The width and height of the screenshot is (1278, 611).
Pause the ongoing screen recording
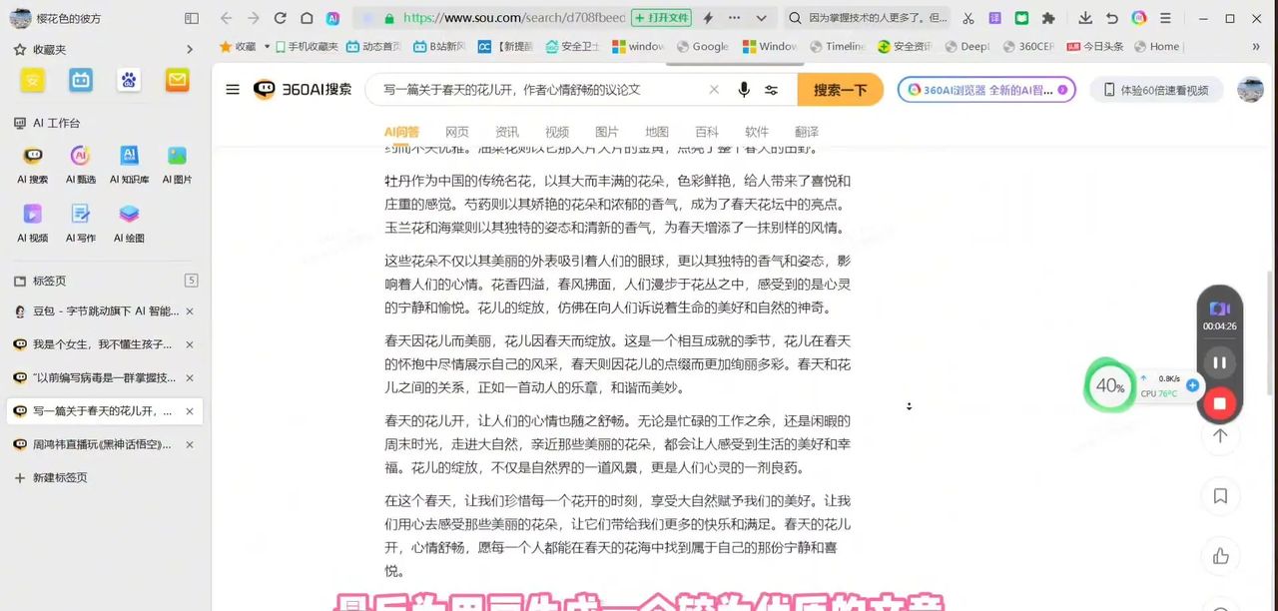pyautogui.click(x=1219, y=362)
